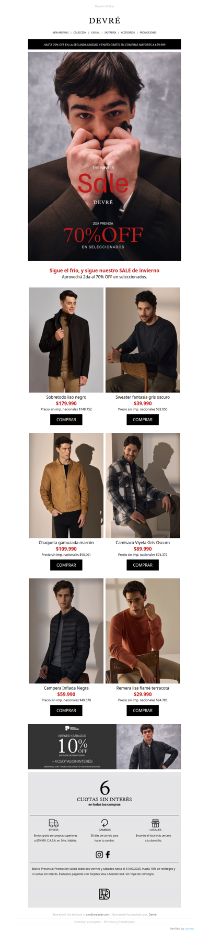This screenshot has width=209, height=931.
Task: Click the Envíos delivery truck icon
Action: (54, 823)
